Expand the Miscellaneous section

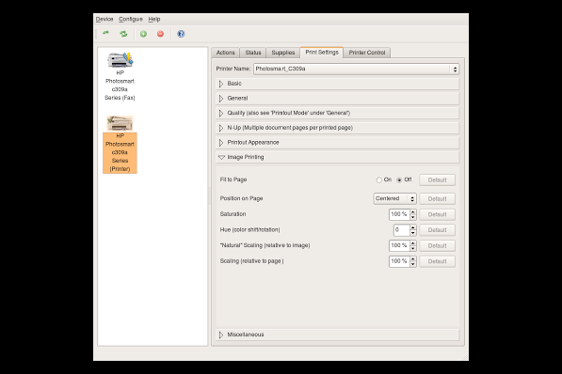pos(338,335)
